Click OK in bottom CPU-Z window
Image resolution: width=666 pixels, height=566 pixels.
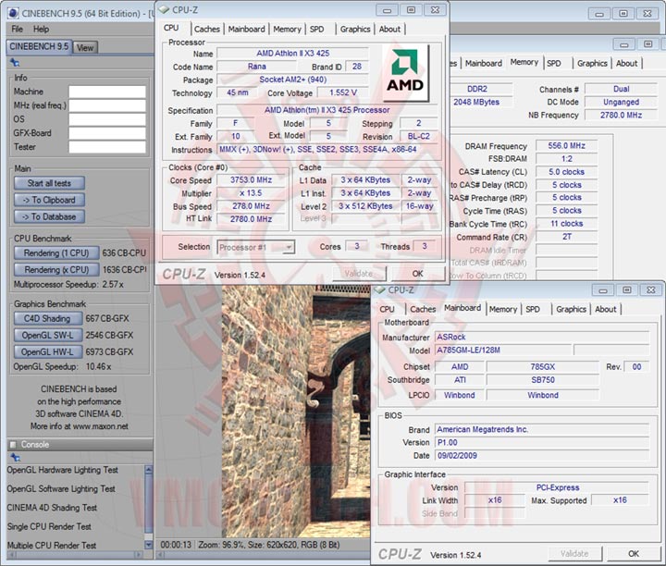634,553
